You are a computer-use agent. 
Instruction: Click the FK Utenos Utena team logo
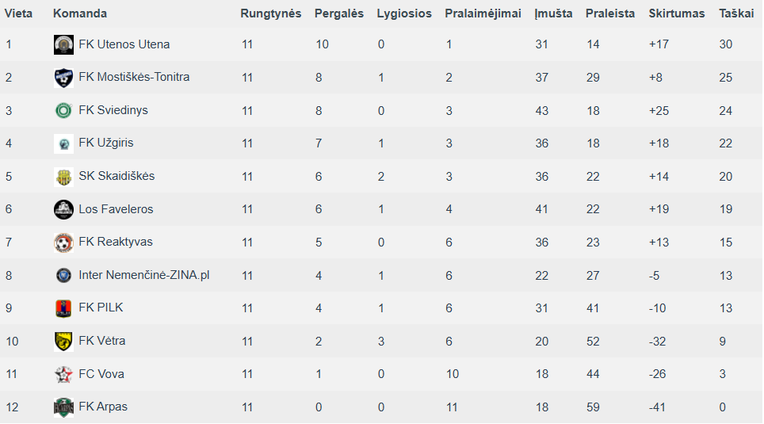point(64,44)
